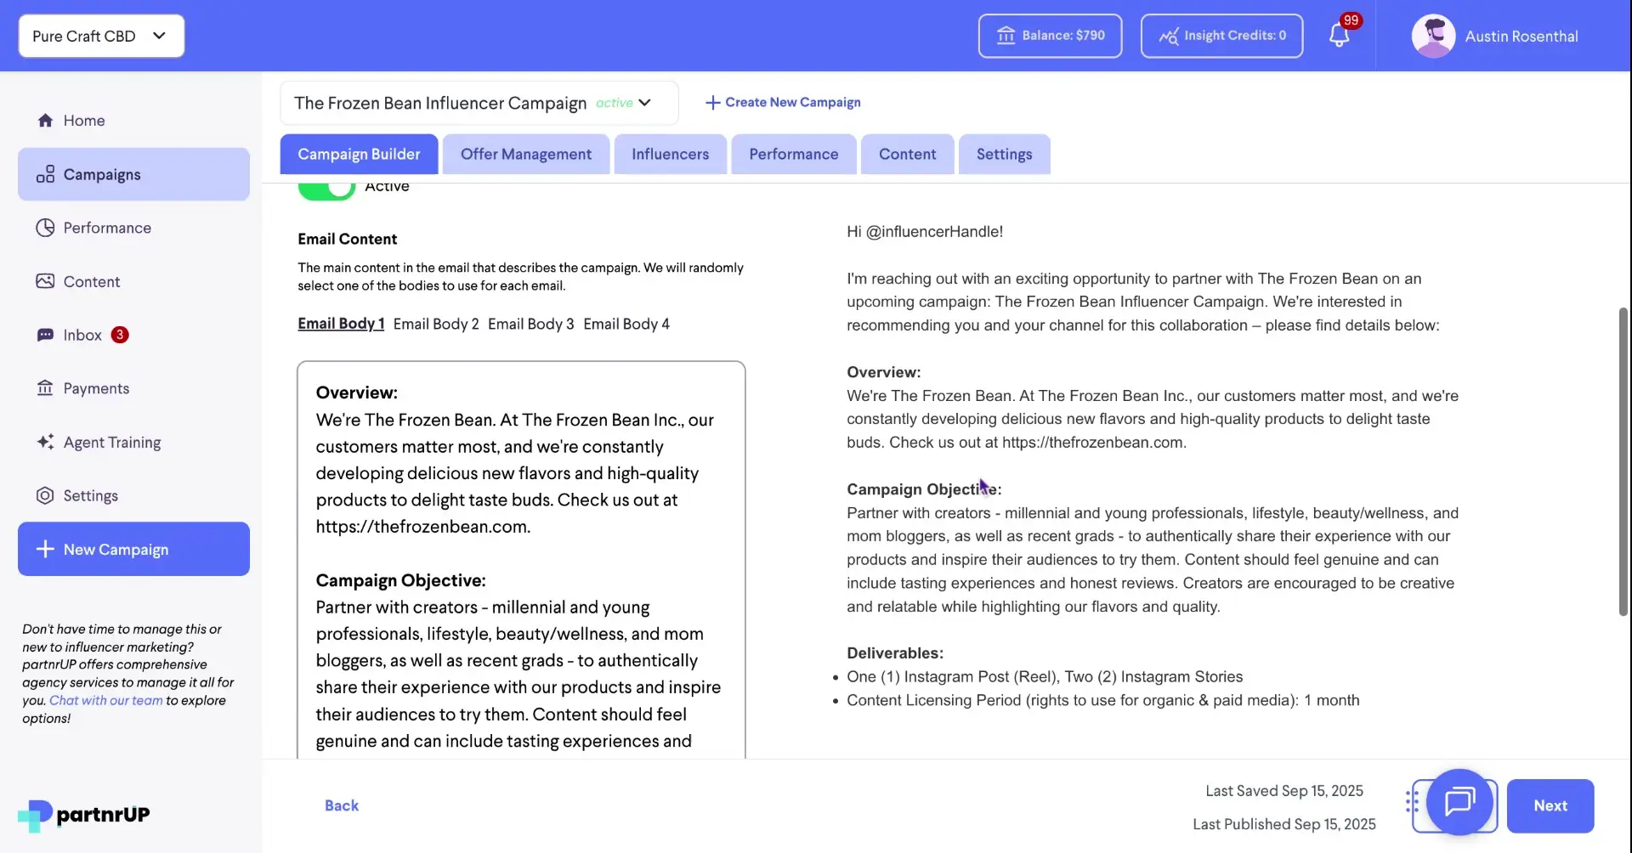Switch to the Offer Management tab

pyautogui.click(x=525, y=154)
